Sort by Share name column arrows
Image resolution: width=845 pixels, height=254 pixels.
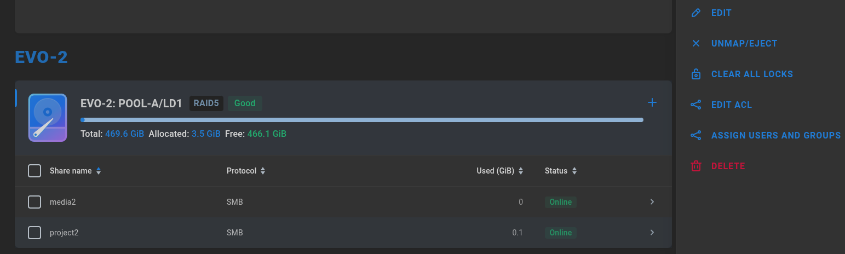[99, 171]
